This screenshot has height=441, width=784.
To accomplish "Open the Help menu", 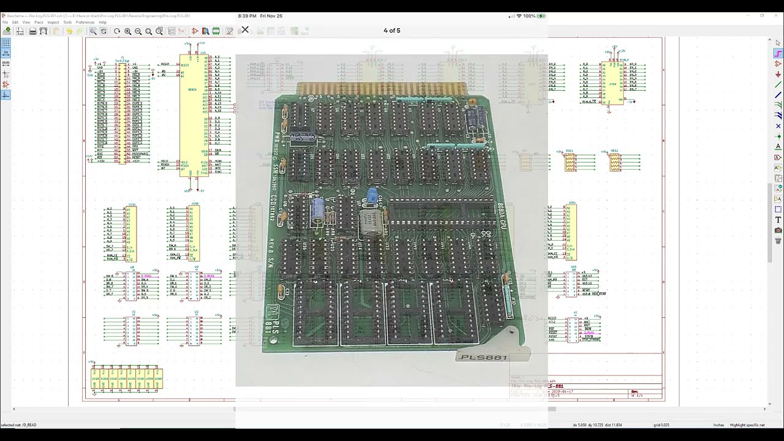I will pos(102,22).
